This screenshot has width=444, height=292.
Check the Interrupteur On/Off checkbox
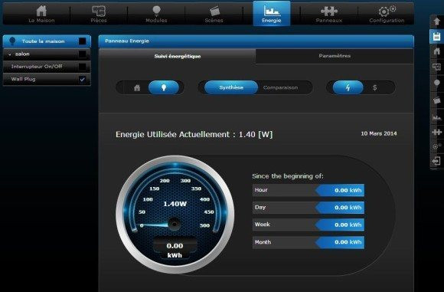pos(82,67)
